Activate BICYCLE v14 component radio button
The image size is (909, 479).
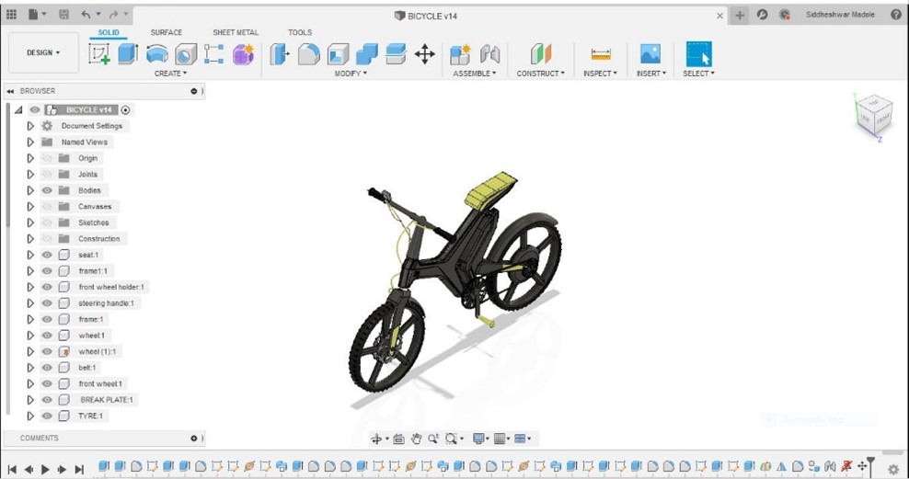pyautogui.click(x=126, y=110)
